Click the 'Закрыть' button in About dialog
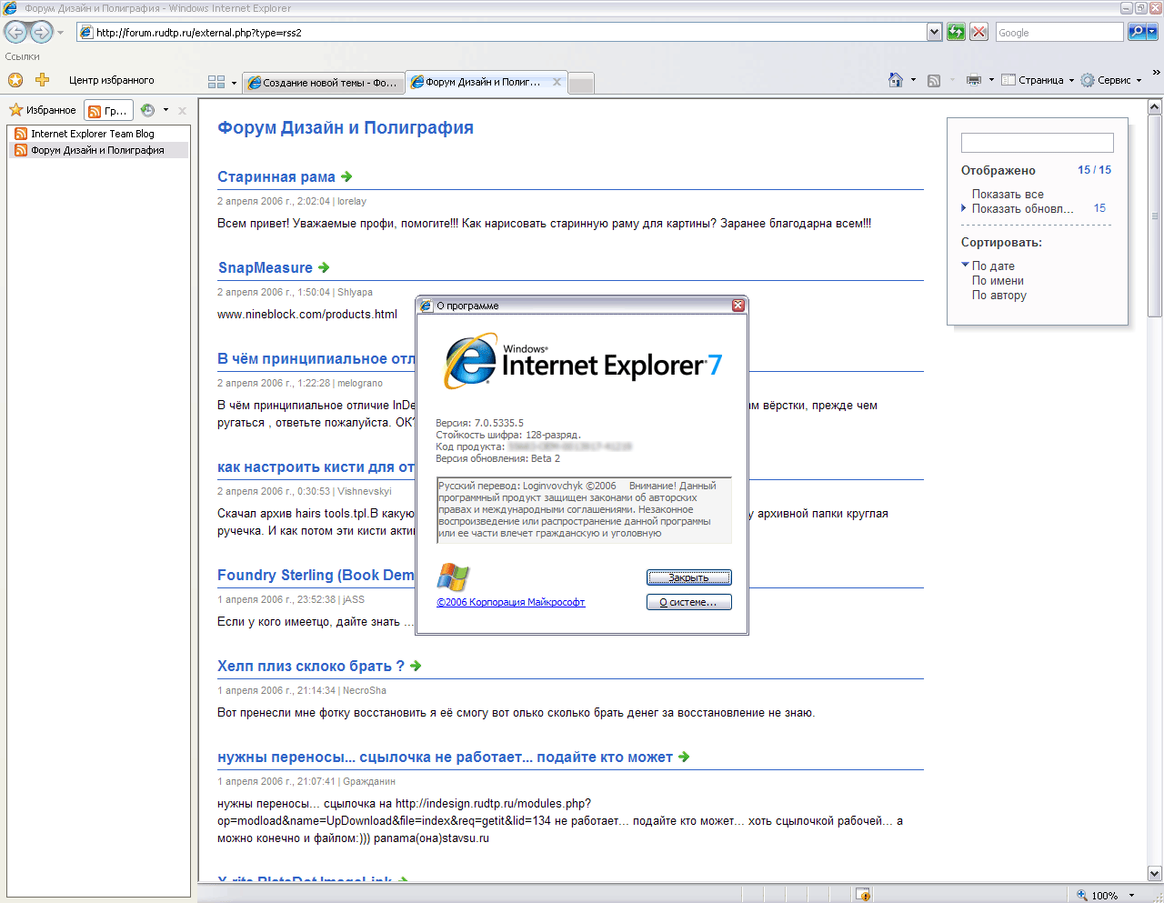 coord(688,577)
